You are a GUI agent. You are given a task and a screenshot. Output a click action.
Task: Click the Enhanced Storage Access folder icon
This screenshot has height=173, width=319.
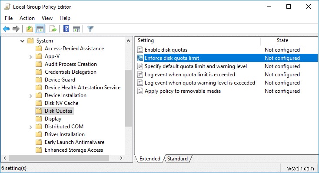coord(39,150)
